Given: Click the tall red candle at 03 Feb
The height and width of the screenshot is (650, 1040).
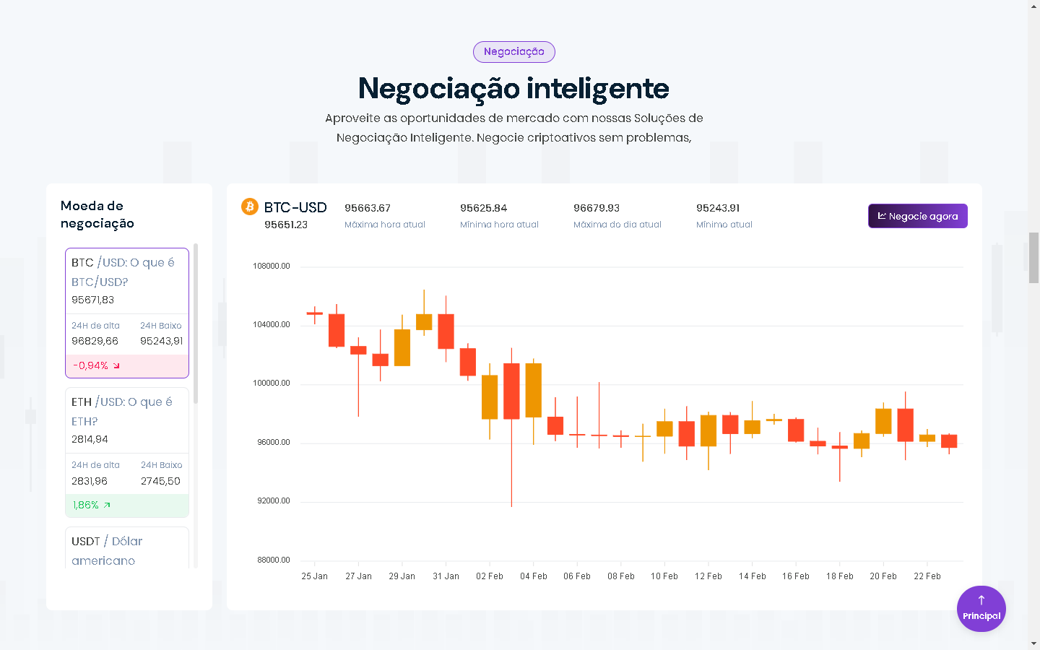Looking at the screenshot, I should point(511,391).
